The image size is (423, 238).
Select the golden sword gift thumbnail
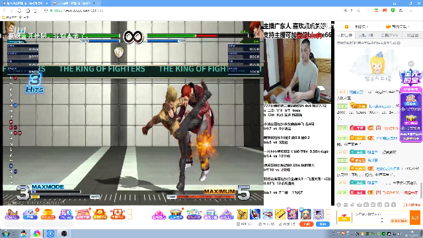[x=243, y=214]
